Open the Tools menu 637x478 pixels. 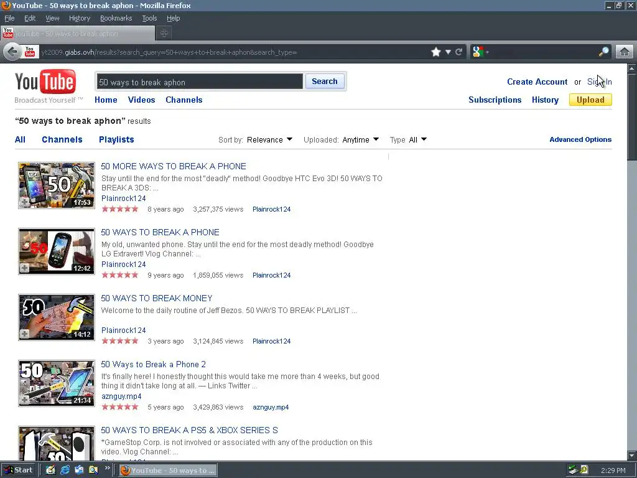tap(149, 18)
